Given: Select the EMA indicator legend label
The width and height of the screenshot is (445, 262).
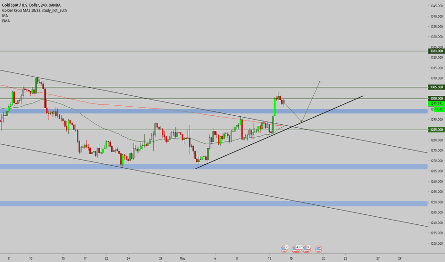Looking at the screenshot, I should (x=6, y=21).
